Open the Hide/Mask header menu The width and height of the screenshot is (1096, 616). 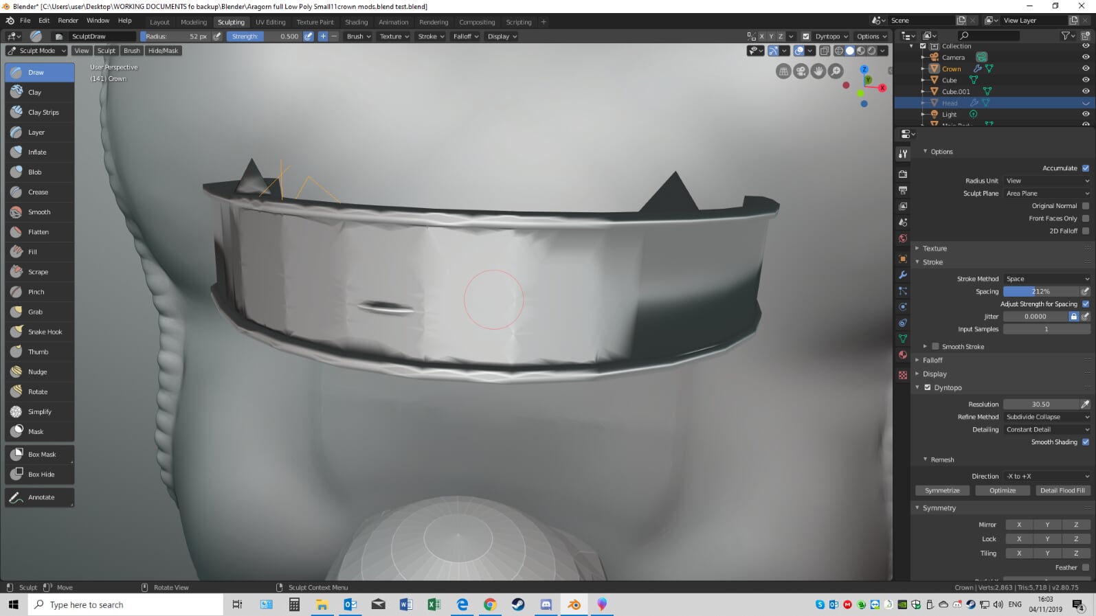point(164,50)
